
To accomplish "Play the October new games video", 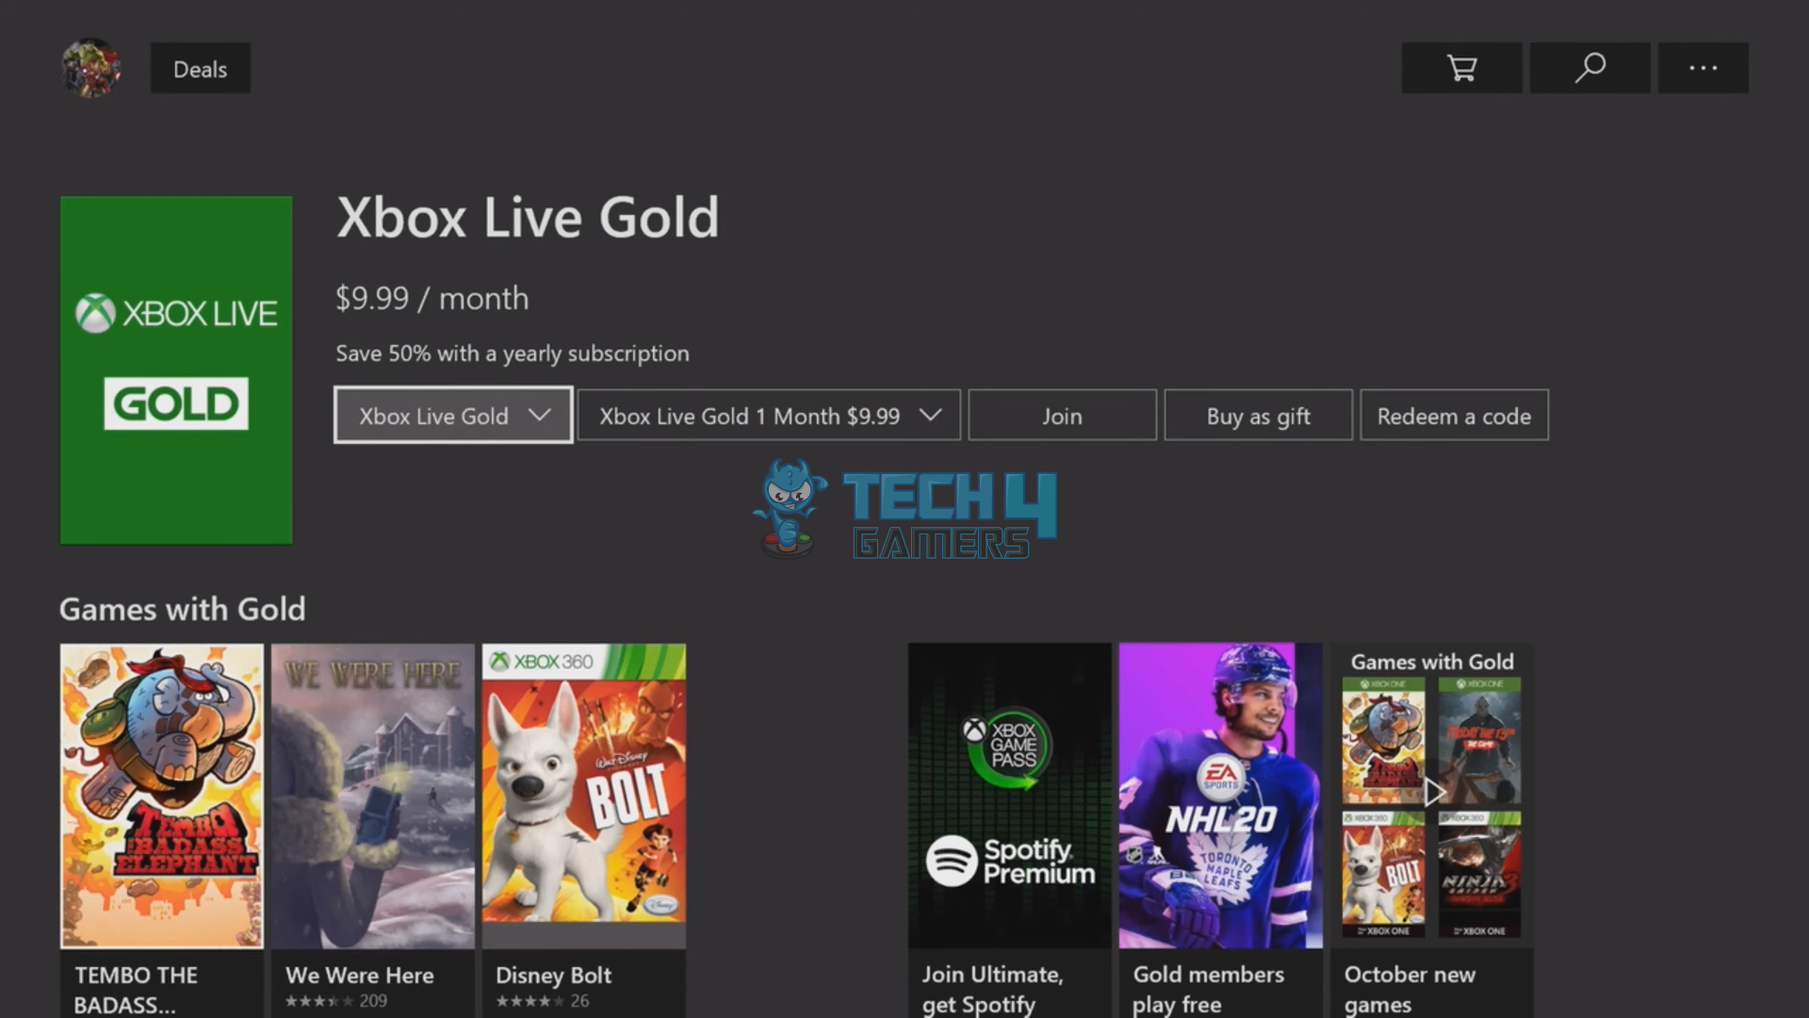I will 1432,794.
